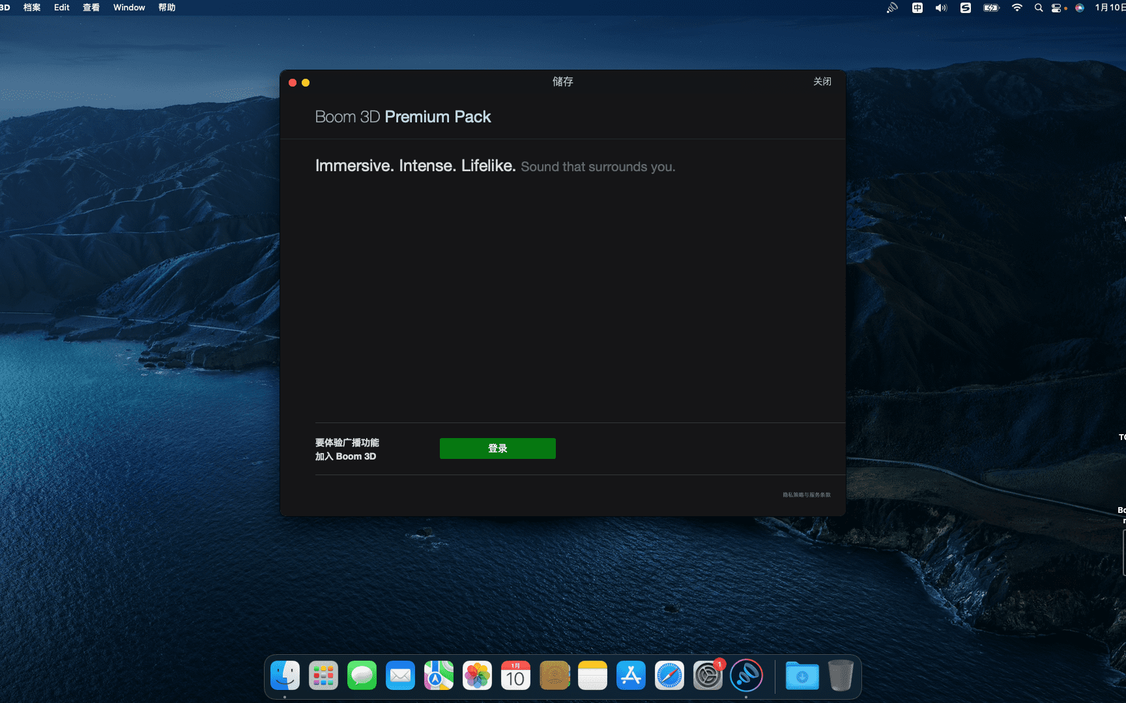Click the Boom 3D menu bar icon
This screenshot has width=1126, height=703.
892,8
